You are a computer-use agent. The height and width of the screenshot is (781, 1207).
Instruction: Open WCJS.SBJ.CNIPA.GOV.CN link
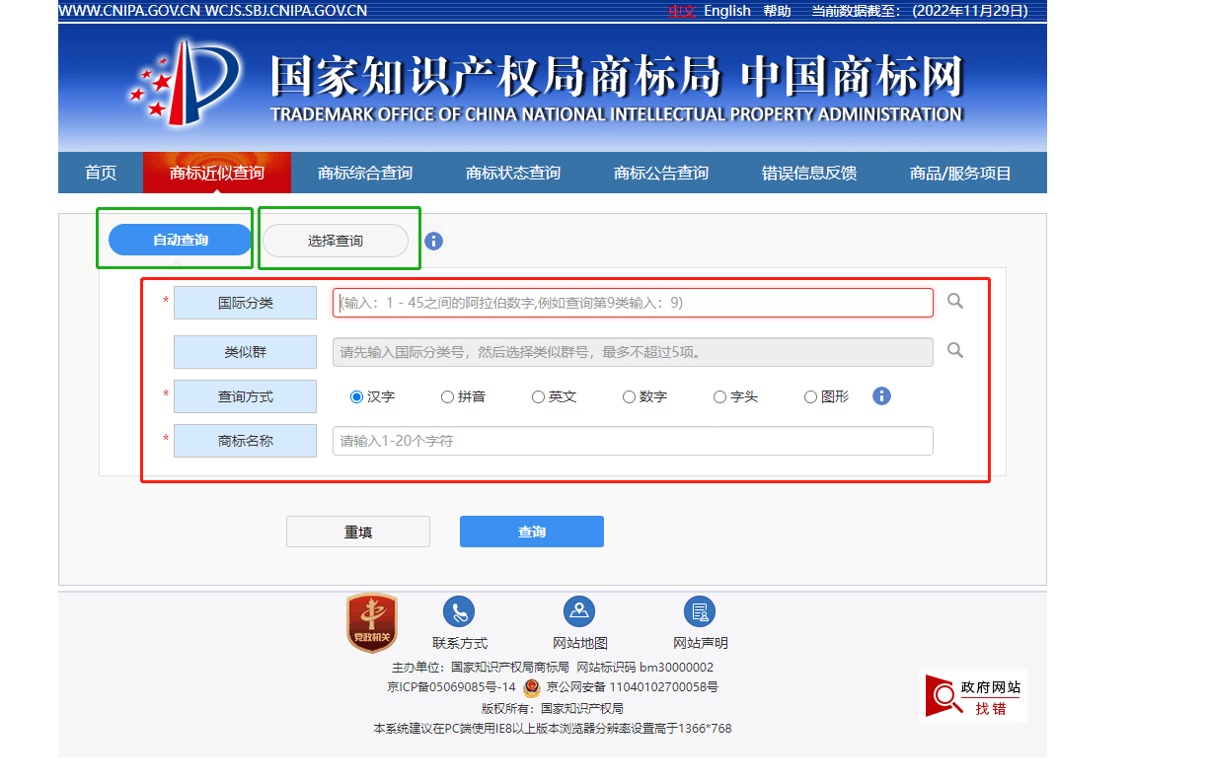pos(286,11)
